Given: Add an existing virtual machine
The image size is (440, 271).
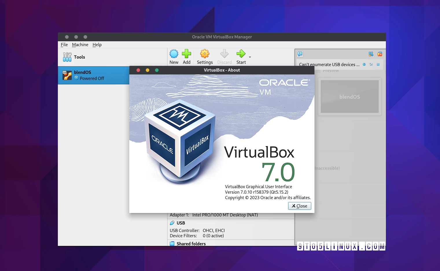Looking at the screenshot, I should [x=187, y=56].
